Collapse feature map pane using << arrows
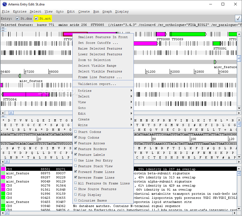 click(3, 30)
